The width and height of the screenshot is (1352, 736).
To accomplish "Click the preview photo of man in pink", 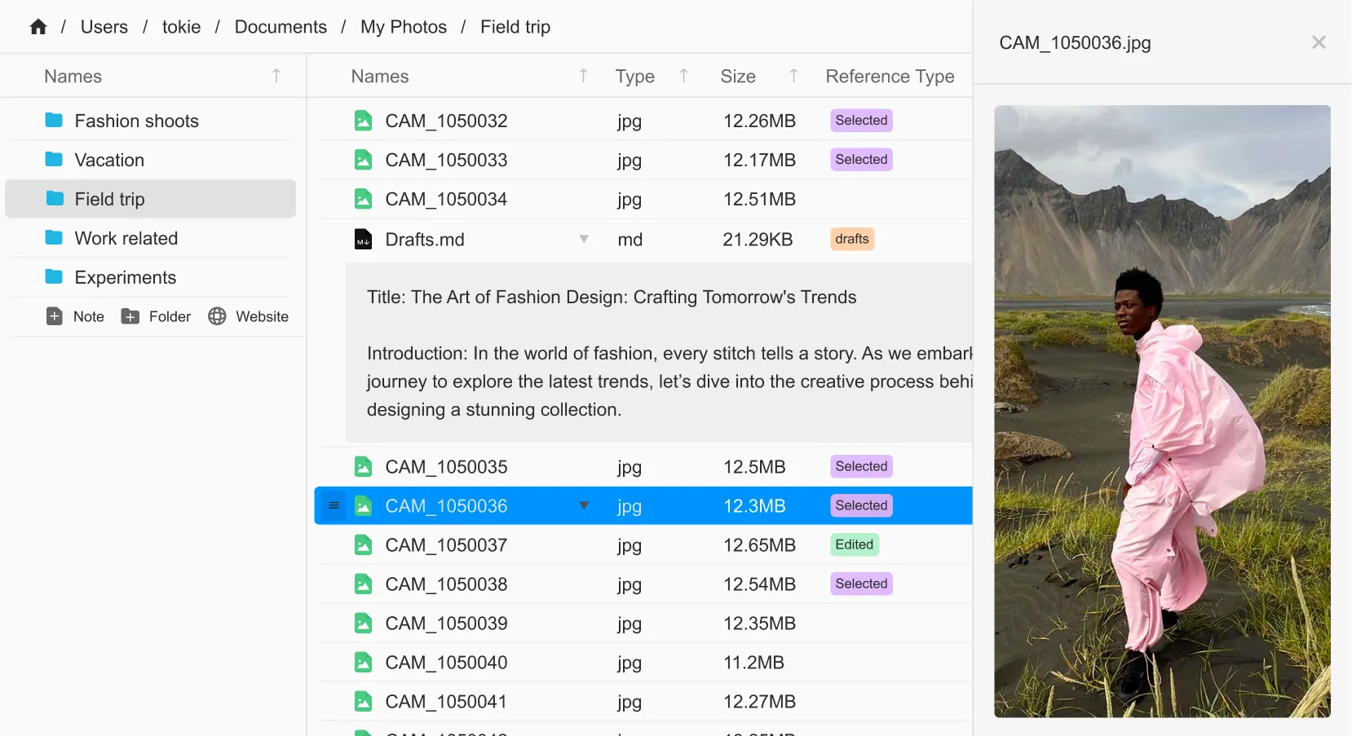I will click(x=1162, y=411).
